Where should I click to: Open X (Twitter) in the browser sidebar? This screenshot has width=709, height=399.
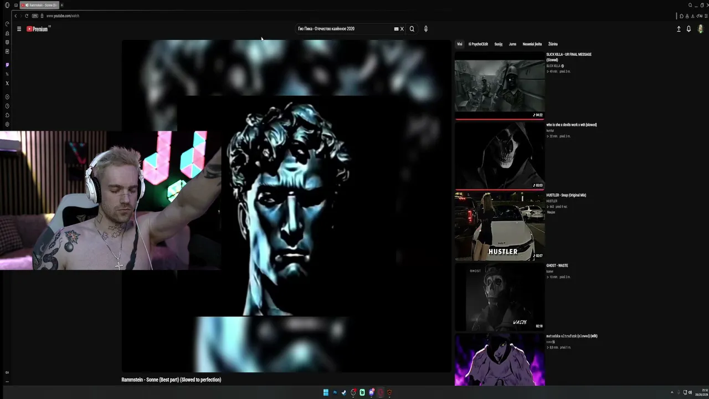[7, 83]
